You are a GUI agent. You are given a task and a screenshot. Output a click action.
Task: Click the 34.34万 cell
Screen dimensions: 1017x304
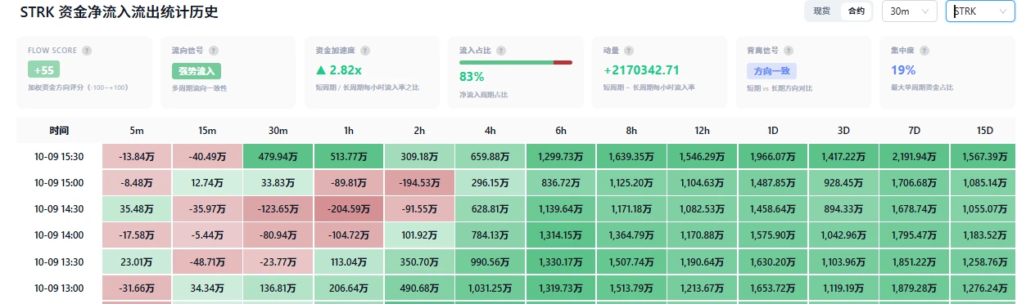click(207, 288)
